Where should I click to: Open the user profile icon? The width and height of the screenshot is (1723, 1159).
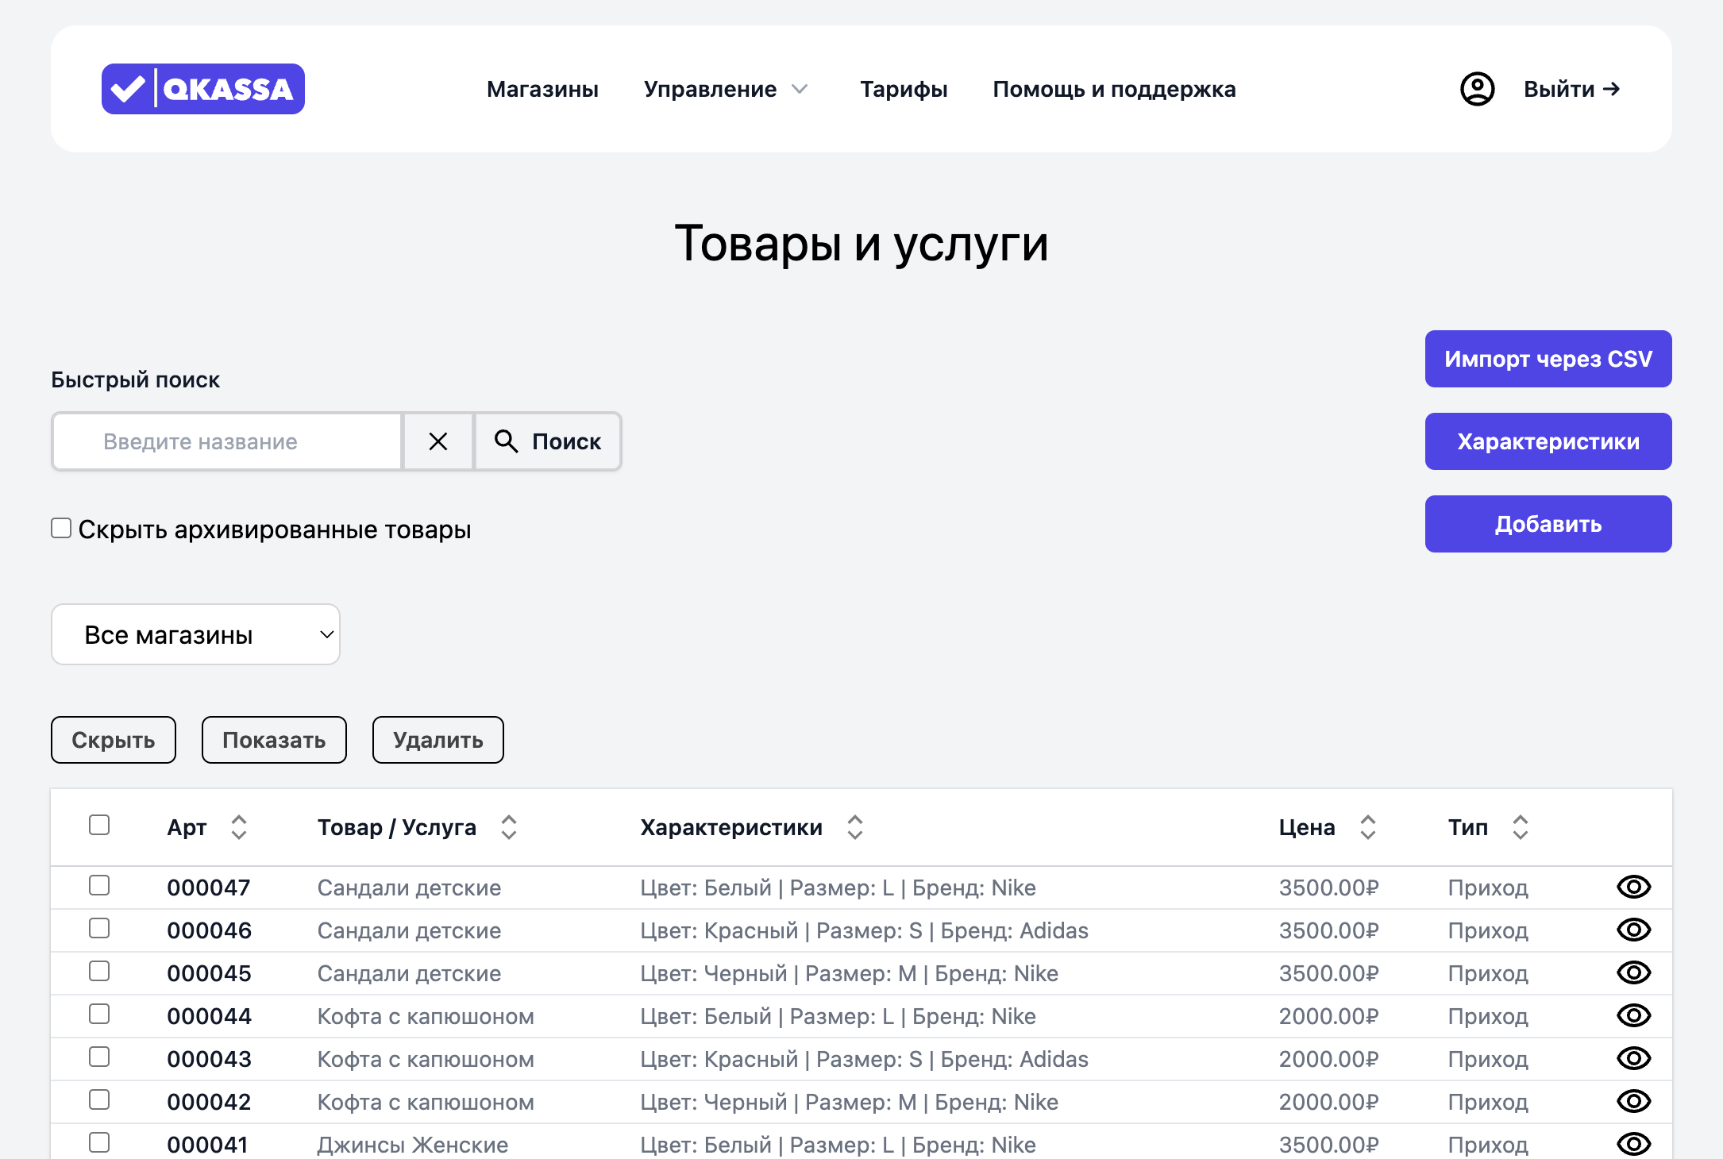1477,89
